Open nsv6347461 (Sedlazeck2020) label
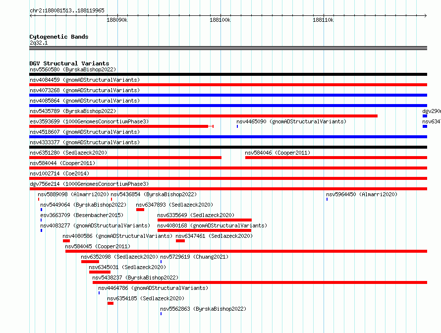 (x=214, y=236)
